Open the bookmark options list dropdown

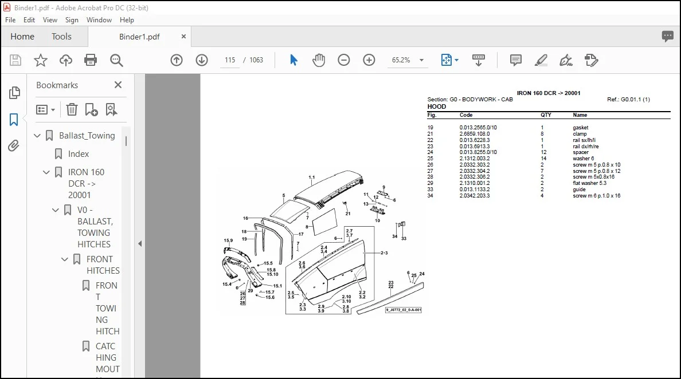click(45, 110)
